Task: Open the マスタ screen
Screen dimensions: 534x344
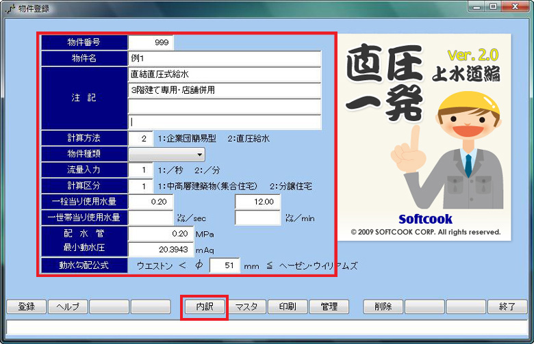Action: (x=246, y=306)
